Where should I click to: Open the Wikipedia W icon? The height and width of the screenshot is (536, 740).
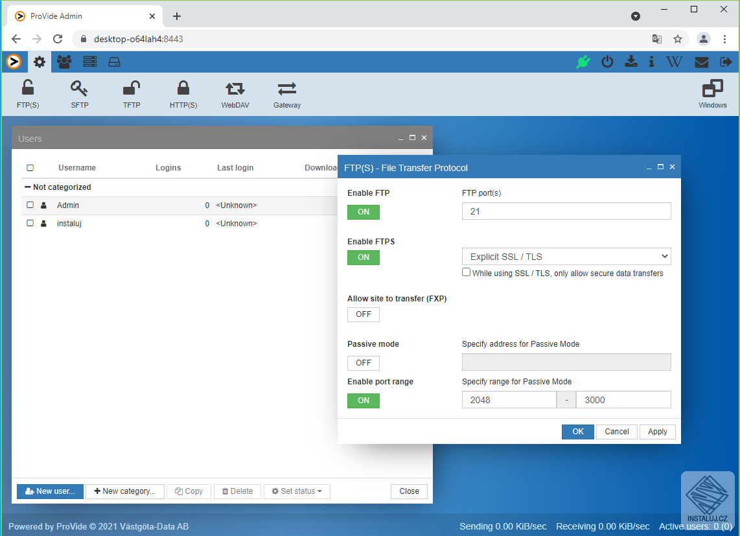pyautogui.click(x=675, y=62)
